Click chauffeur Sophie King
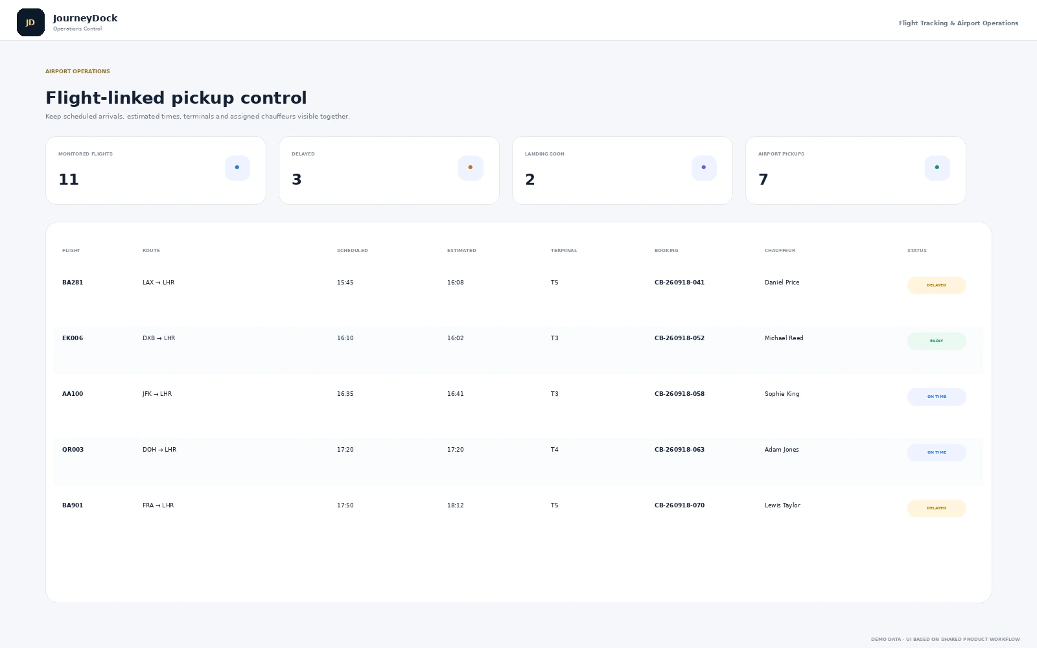Screen dimensions: 1037x648 [782, 394]
